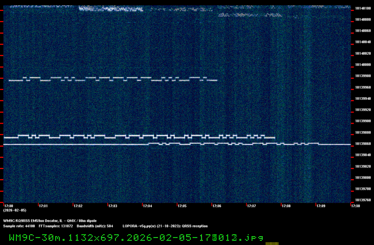This screenshot has height=245, width=374.
Task: Click the 10140060 frequency axis label
Action: tap(363, 31)
